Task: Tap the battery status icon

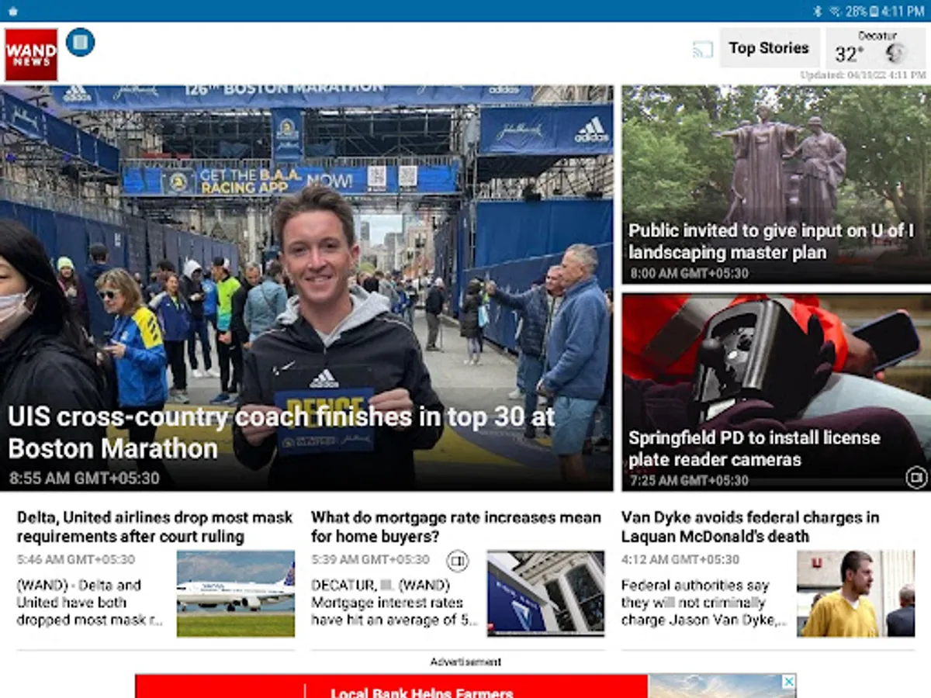Action: (x=874, y=11)
